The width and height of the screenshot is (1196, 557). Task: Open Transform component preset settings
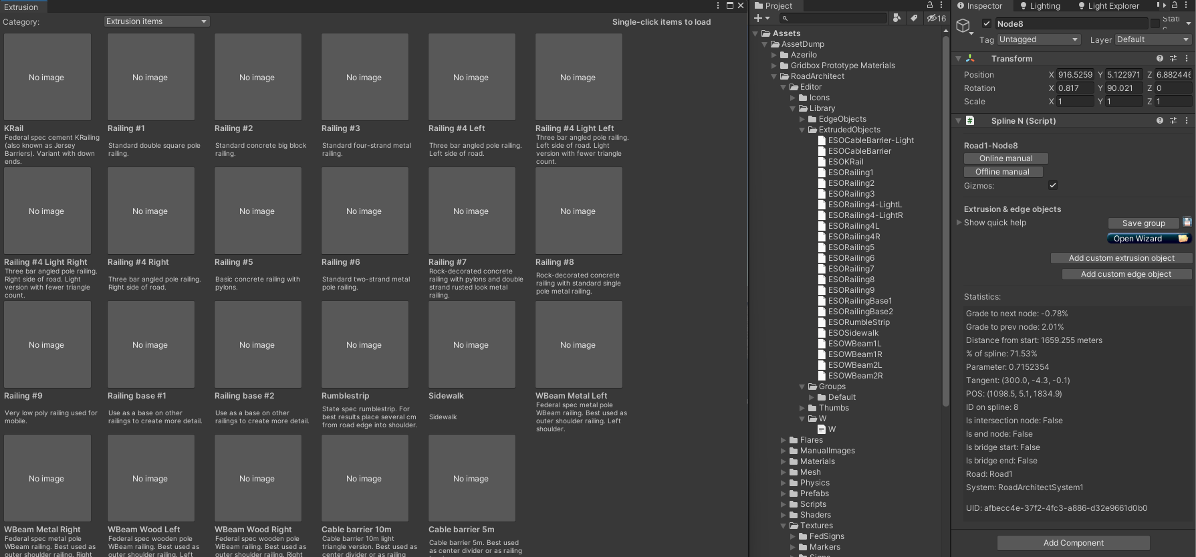click(1173, 59)
